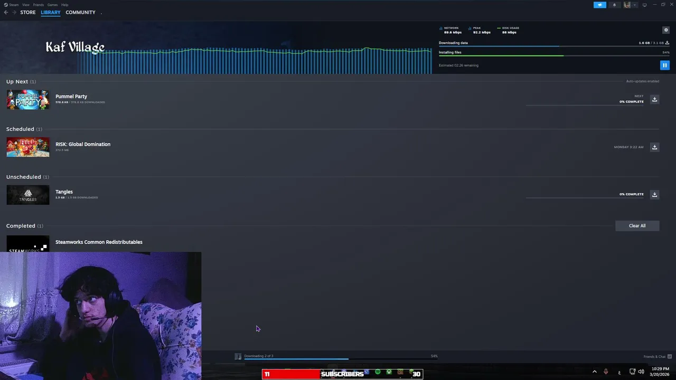Click the 'MONDAY 3:22 AM' schedule text

[x=628, y=147]
